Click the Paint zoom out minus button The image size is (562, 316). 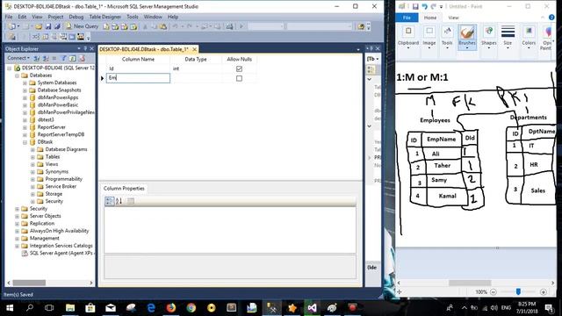[494, 292]
